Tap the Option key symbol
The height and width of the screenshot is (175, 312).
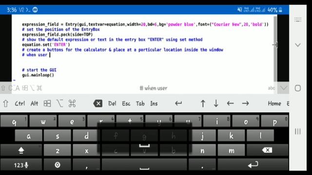[59, 104]
